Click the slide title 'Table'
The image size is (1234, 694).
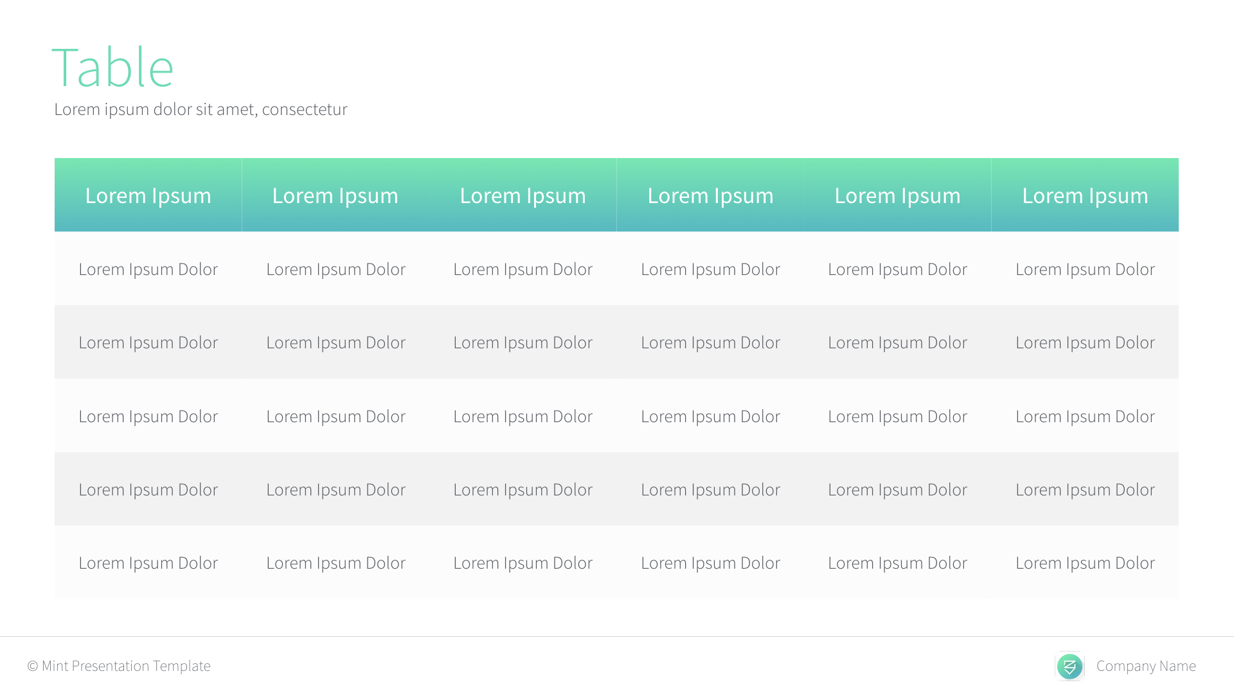114,66
